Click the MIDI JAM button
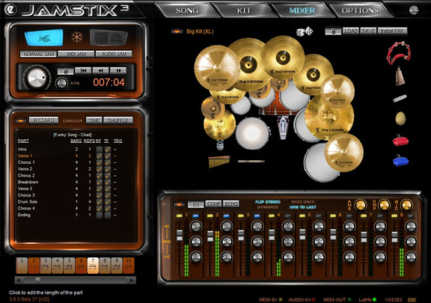This screenshot has width=431, height=303. coord(76,54)
